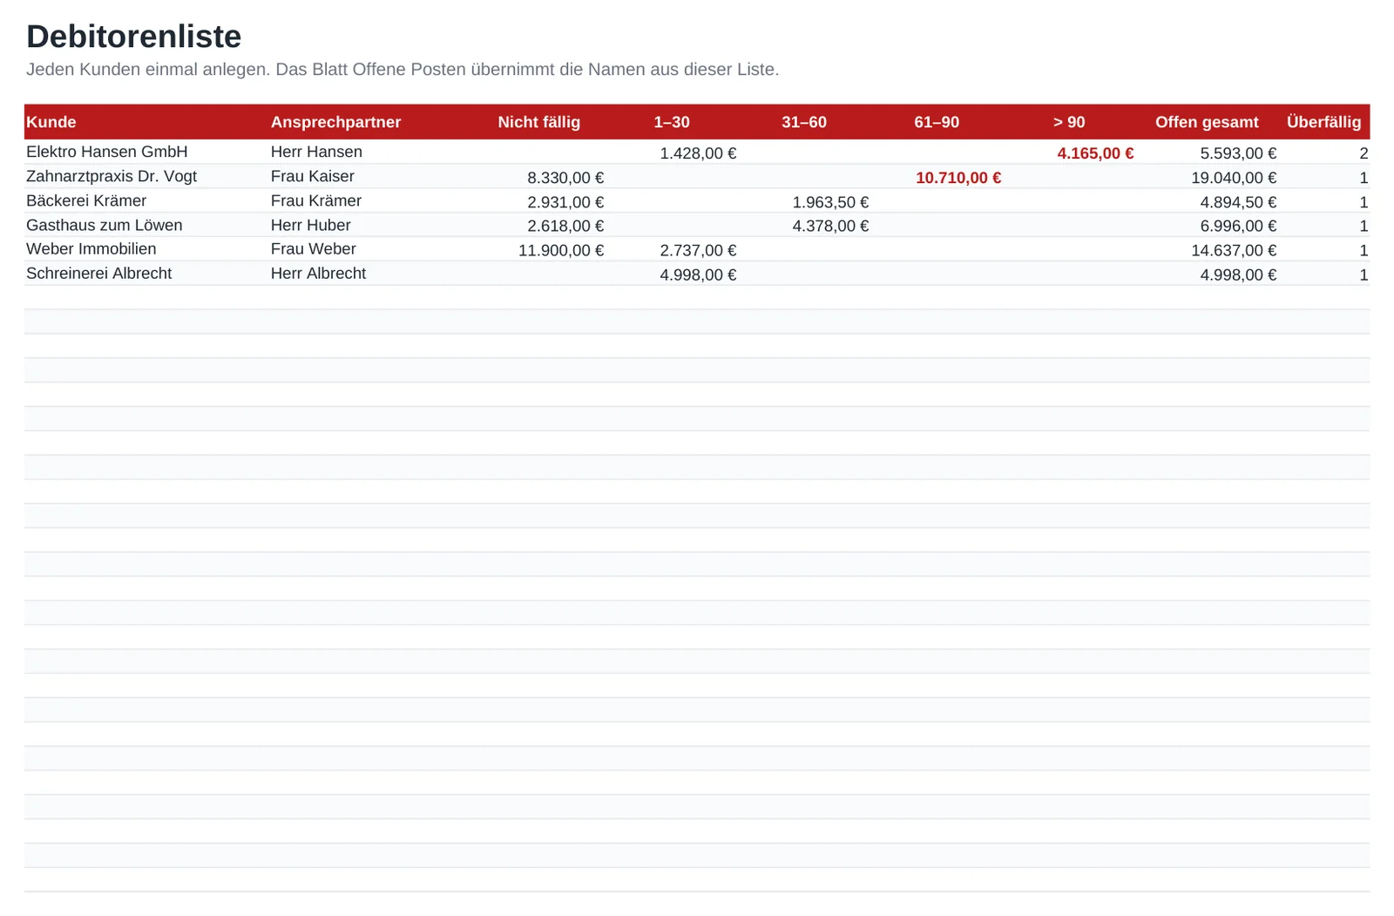Click the 61–90 column header

[937, 122]
